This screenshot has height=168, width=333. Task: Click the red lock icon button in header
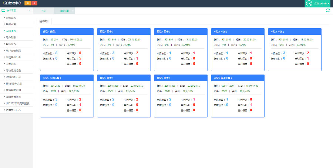34,3
